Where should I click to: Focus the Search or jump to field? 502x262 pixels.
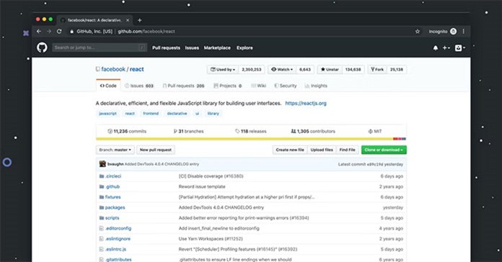100,48
